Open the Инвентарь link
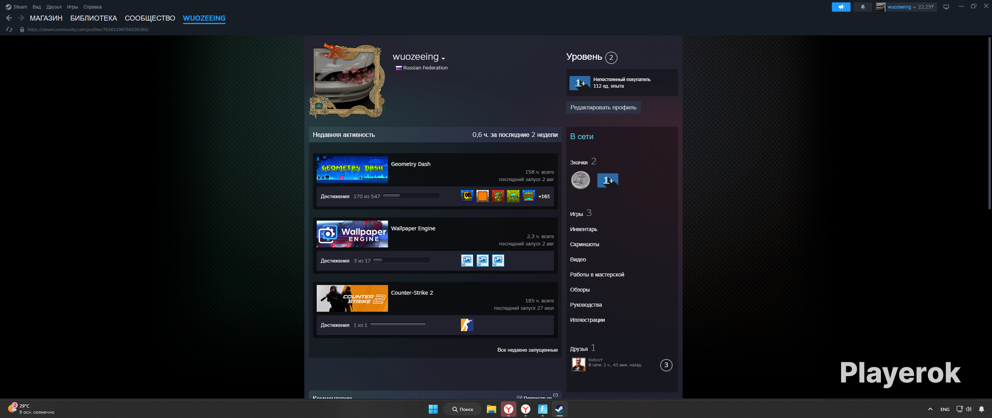The height and width of the screenshot is (418, 992). tap(584, 229)
